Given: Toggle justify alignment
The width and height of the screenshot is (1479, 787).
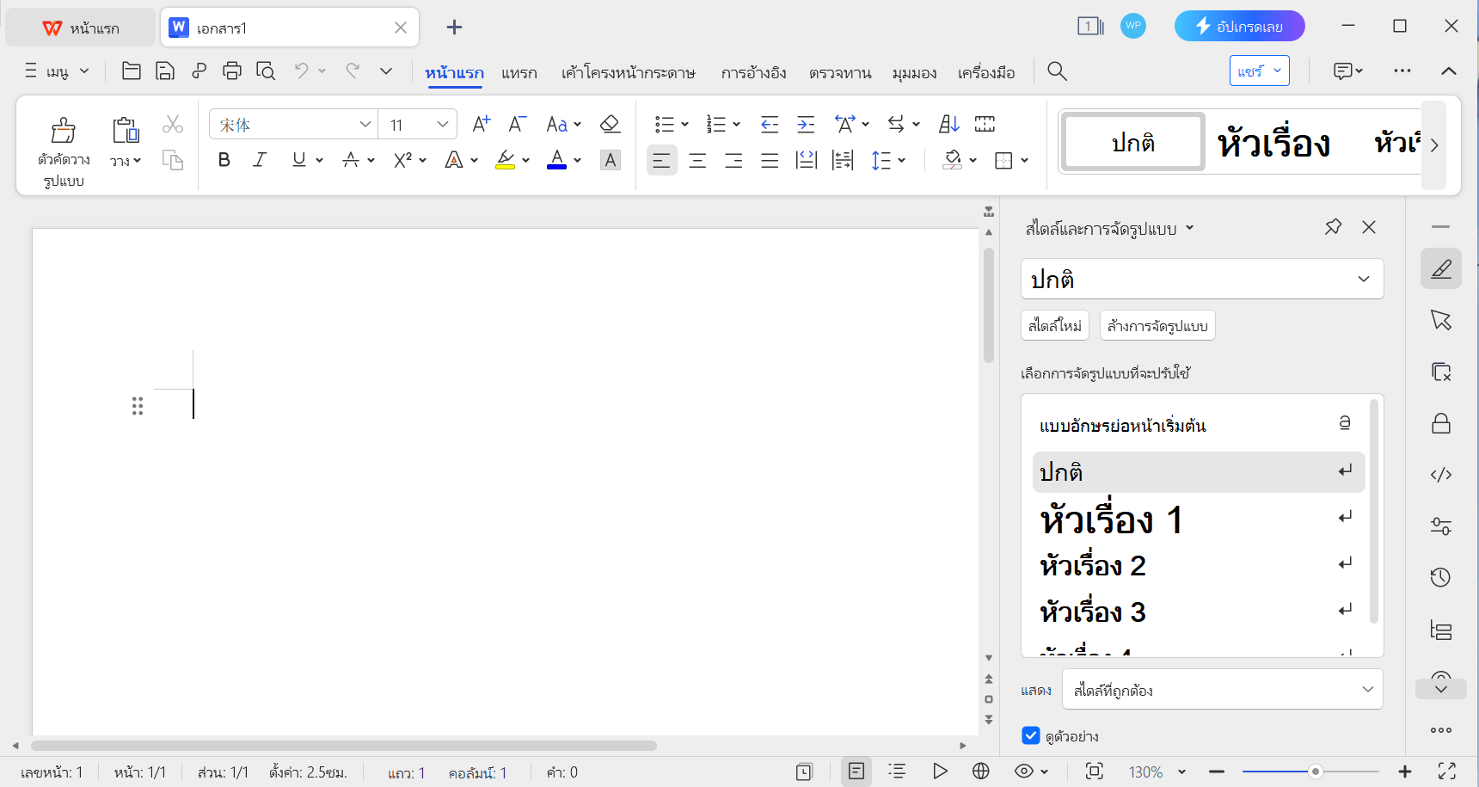Looking at the screenshot, I should click(770, 160).
